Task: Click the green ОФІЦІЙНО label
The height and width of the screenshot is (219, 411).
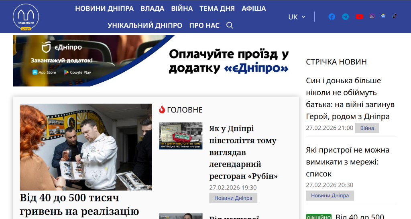Action: 319,217
